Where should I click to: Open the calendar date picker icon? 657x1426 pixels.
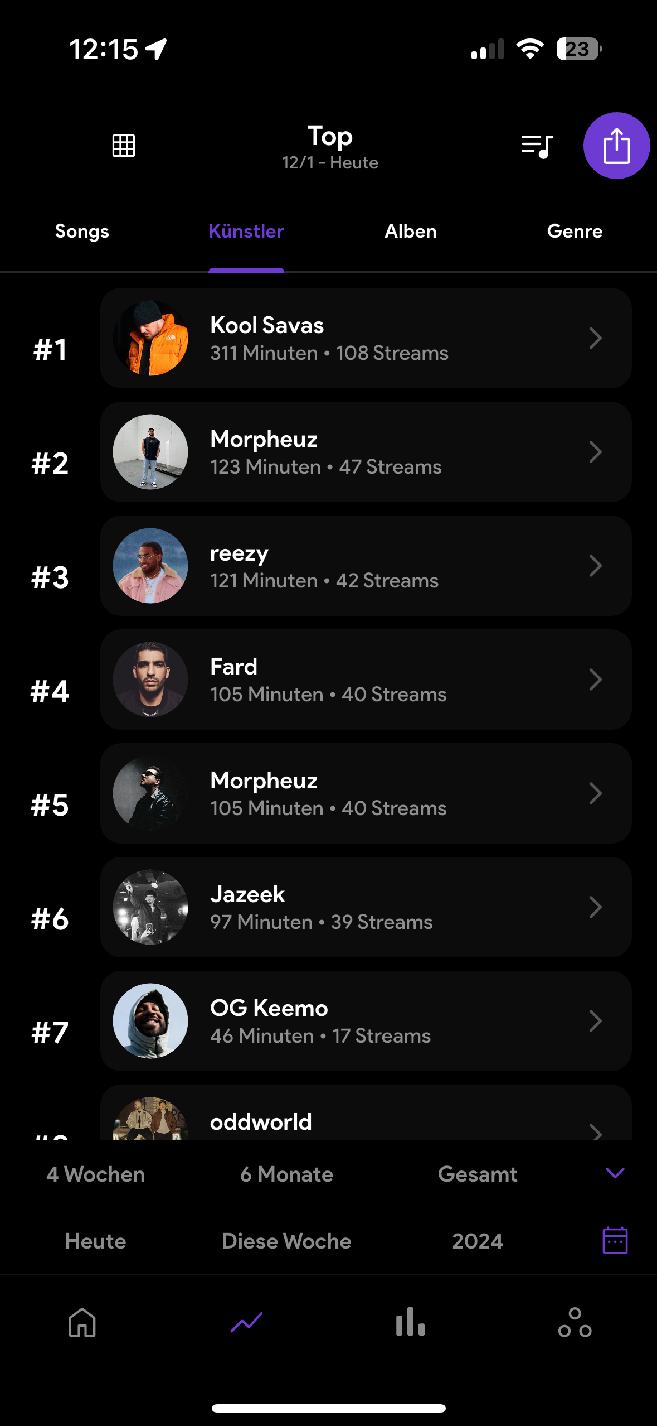click(615, 1240)
